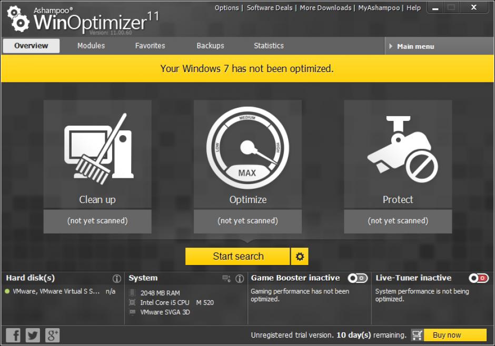Open Ashampoo Google Plus icon
Screen dimensions: 495x346
tap(52, 335)
